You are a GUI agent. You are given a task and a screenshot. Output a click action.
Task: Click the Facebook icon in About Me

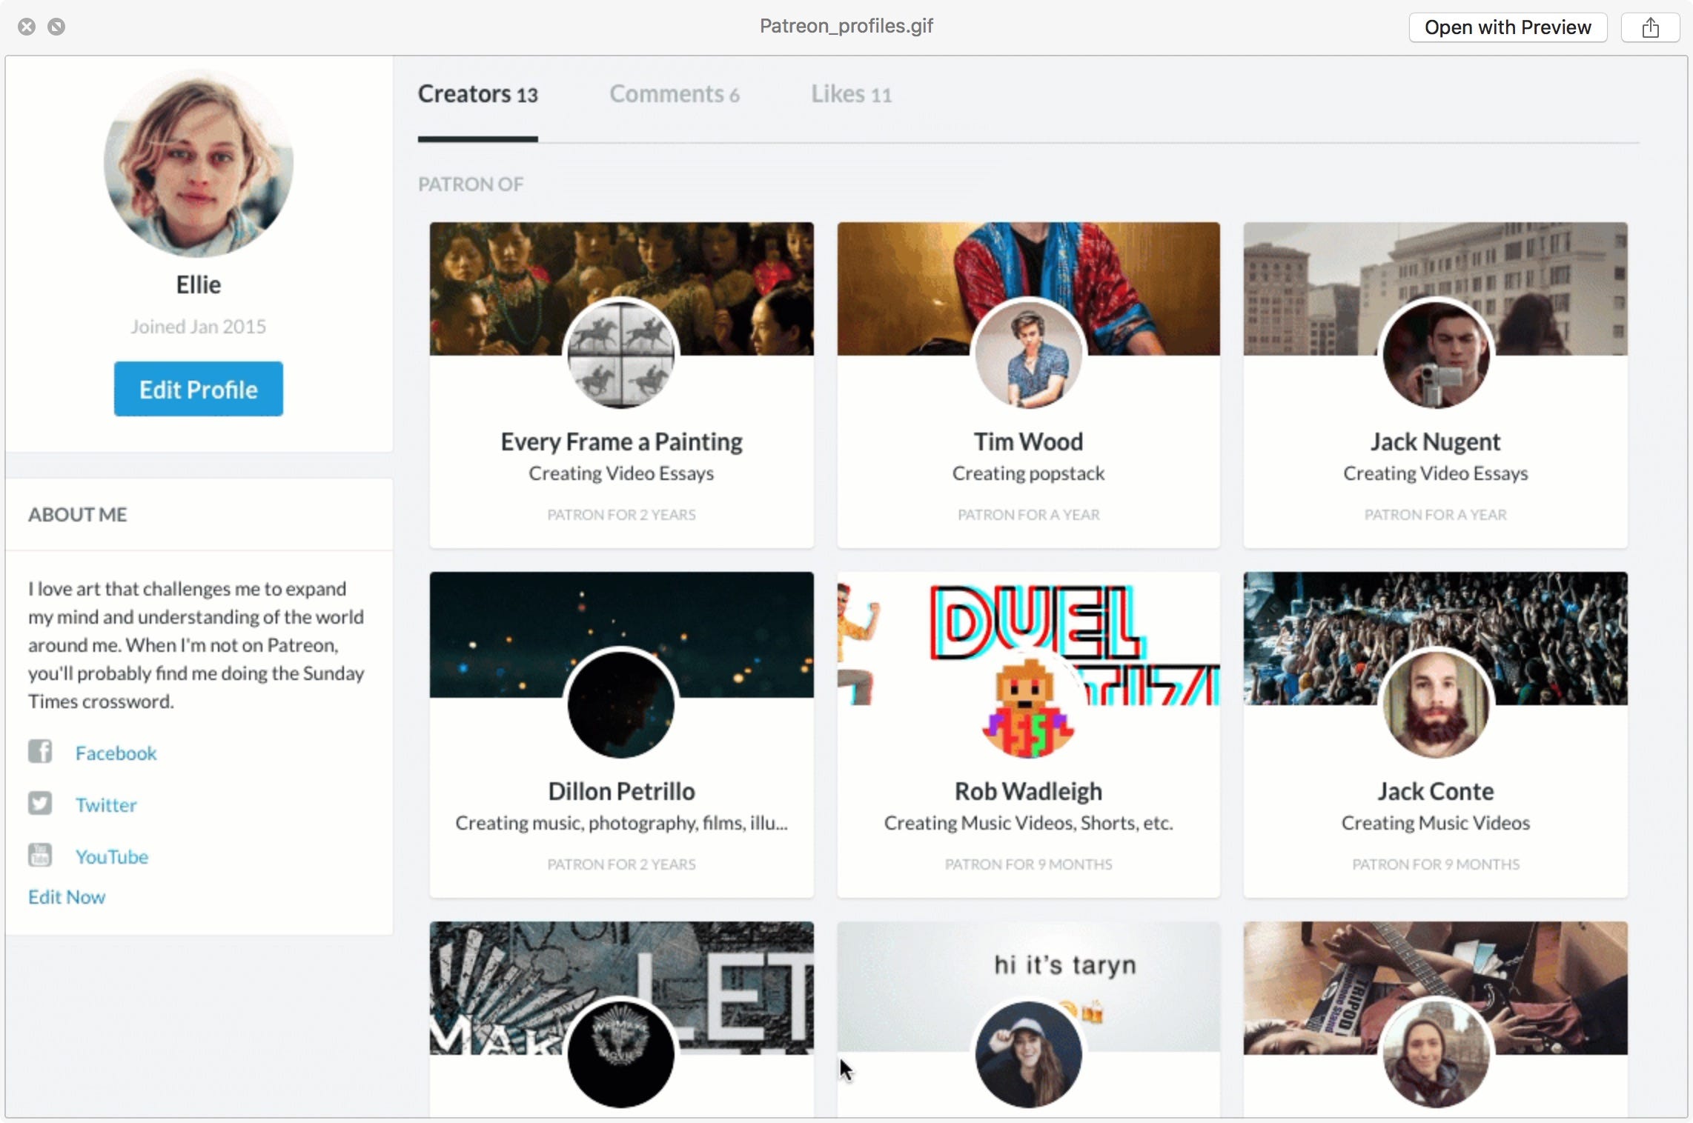(x=40, y=752)
